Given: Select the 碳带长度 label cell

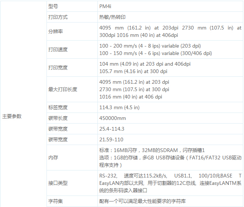Looking at the screenshot, I should pyautogui.click(x=58, y=118).
